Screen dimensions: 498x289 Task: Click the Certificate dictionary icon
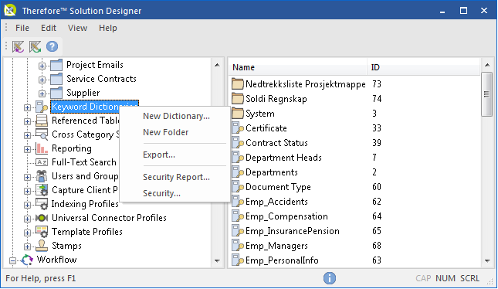click(238, 128)
